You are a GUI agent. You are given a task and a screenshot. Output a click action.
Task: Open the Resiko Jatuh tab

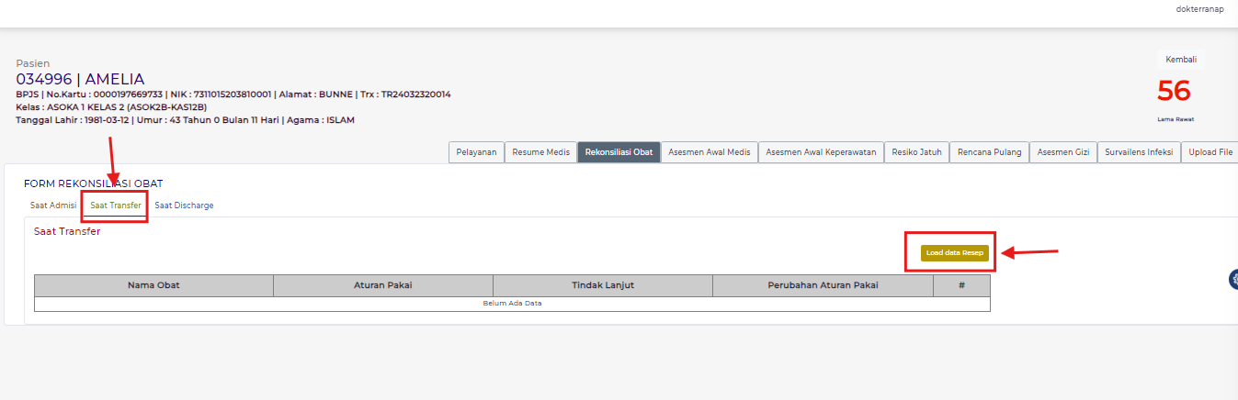coord(916,152)
